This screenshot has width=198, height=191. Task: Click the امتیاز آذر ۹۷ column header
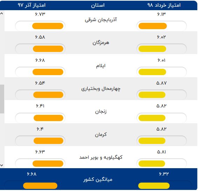(31, 5)
